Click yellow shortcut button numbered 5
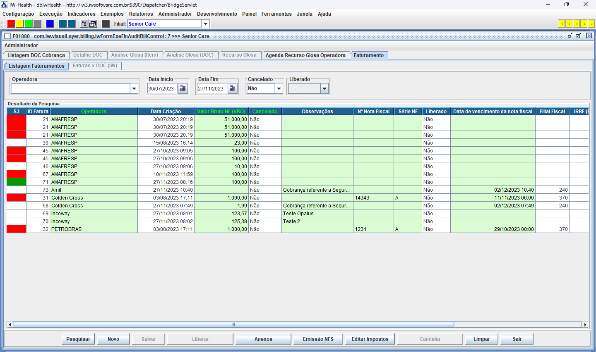Screen dimensions: 596x352 (584, 24)
